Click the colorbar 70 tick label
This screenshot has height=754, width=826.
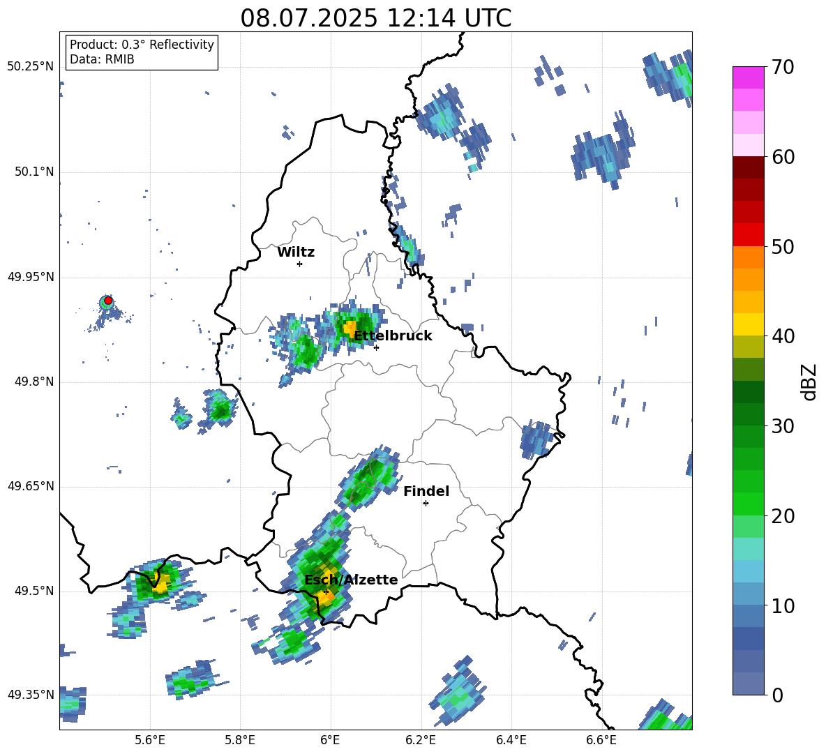coord(783,67)
